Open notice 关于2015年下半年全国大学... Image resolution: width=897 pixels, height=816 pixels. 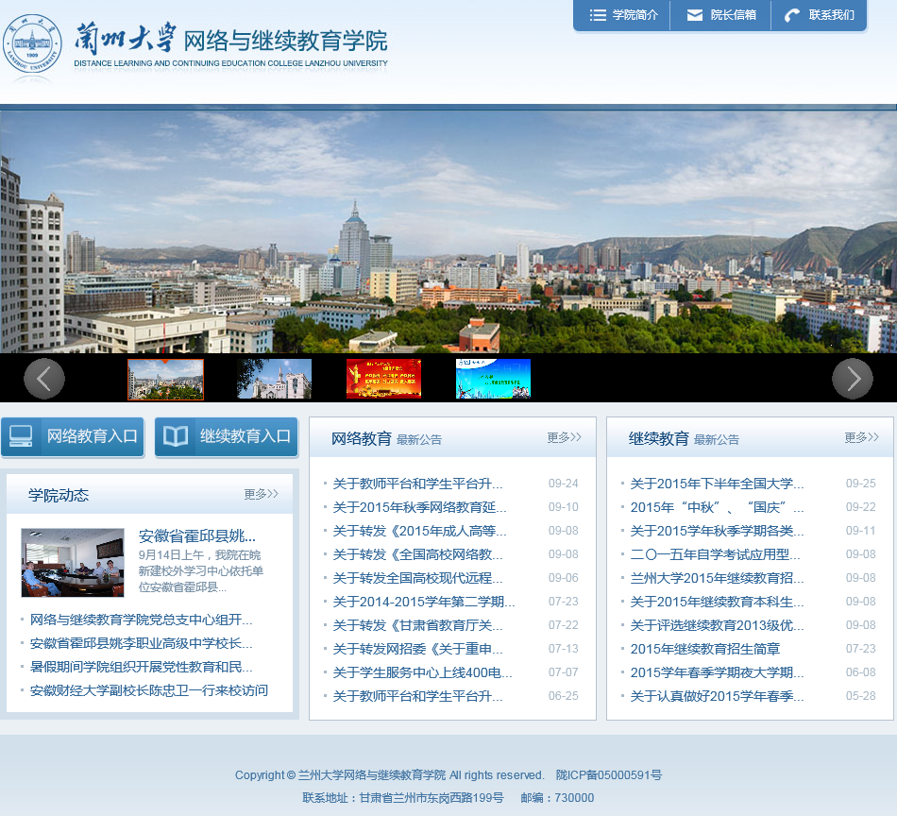pos(717,484)
